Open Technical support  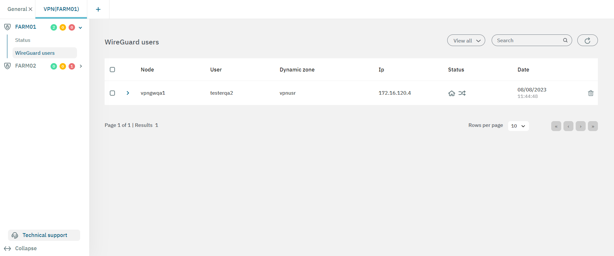click(44, 235)
